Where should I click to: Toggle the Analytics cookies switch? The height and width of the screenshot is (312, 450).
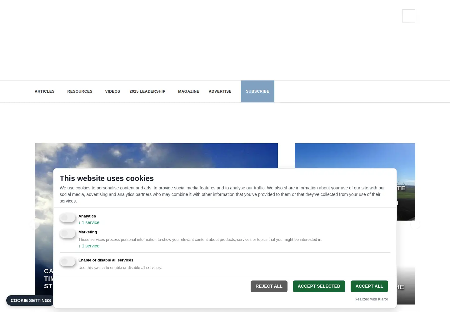click(x=67, y=217)
